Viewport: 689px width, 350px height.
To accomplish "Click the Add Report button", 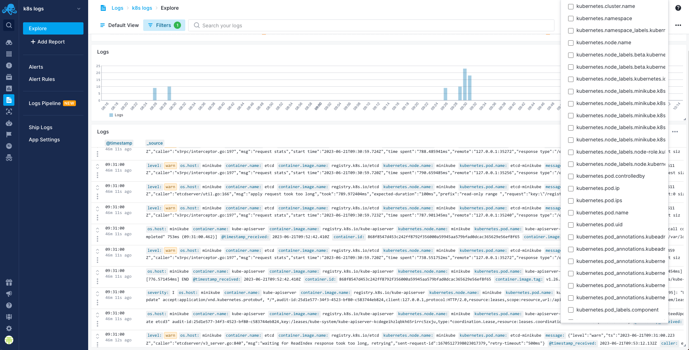I will click(48, 42).
